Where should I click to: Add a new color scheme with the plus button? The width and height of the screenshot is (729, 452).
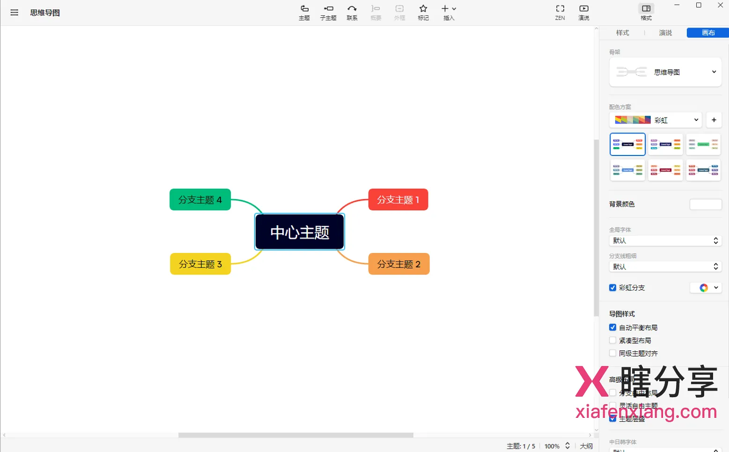[714, 120]
